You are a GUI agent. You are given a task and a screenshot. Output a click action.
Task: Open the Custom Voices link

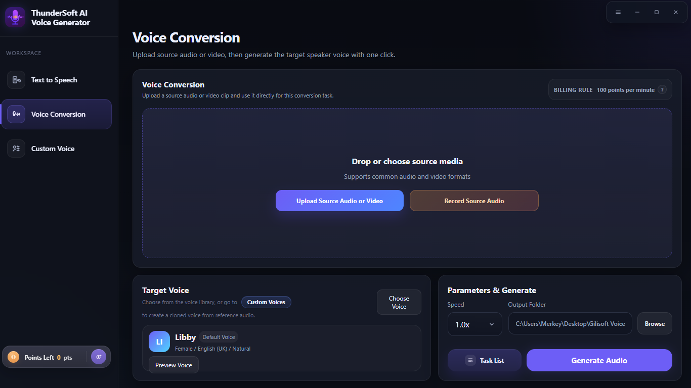coord(266,302)
